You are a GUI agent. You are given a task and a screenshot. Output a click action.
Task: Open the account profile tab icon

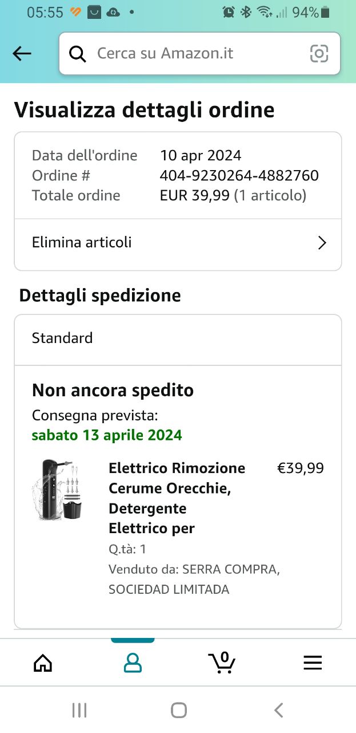[133, 663]
